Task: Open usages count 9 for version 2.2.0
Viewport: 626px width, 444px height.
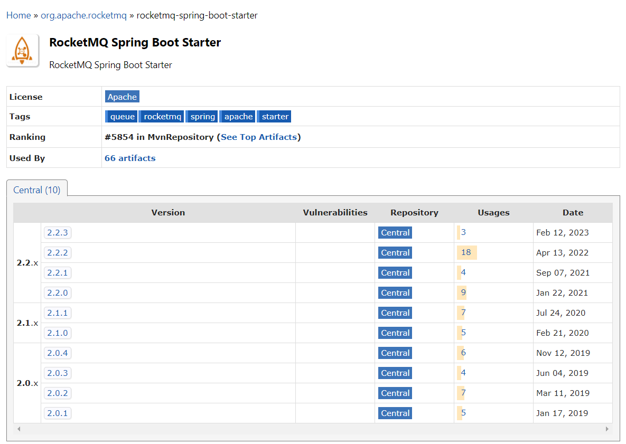Action: tap(463, 292)
